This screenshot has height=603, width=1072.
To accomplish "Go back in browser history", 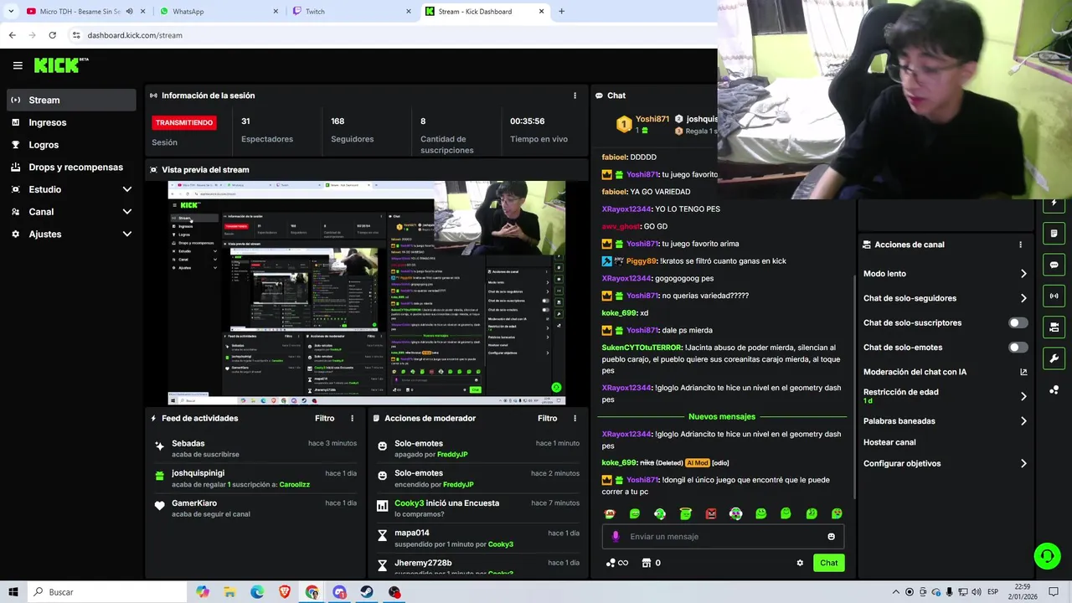I will coord(12,35).
